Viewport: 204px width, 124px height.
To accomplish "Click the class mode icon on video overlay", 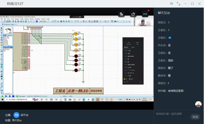I will 122,14.
